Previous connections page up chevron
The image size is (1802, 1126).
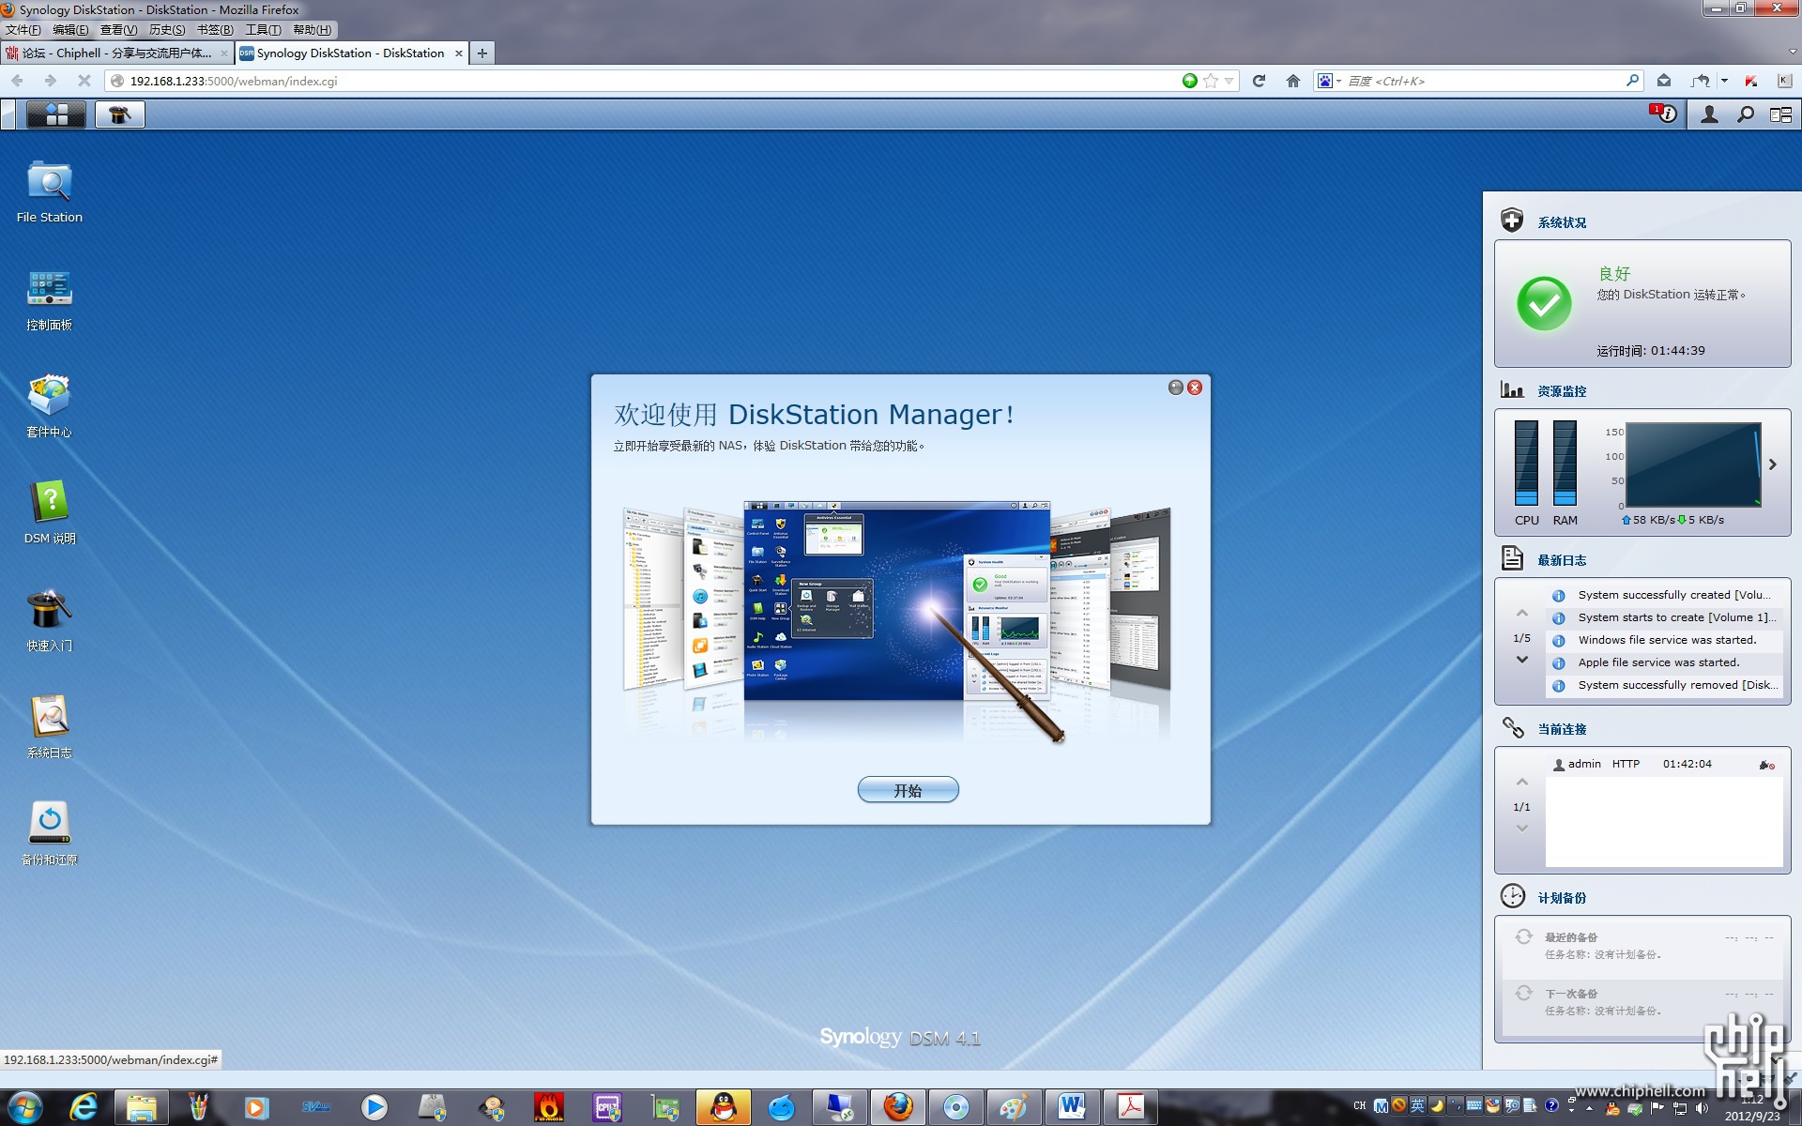[x=1522, y=783]
